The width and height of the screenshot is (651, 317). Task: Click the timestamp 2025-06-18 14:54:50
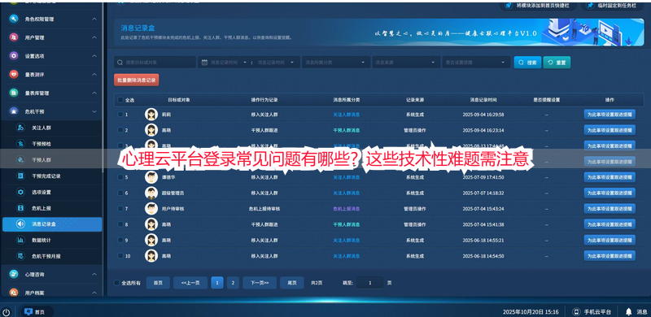[483, 255]
